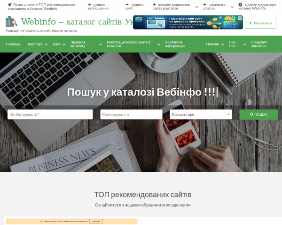282x225 pixels.
Task: Expand Блог submenu chevron
Action: (x=64, y=45)
